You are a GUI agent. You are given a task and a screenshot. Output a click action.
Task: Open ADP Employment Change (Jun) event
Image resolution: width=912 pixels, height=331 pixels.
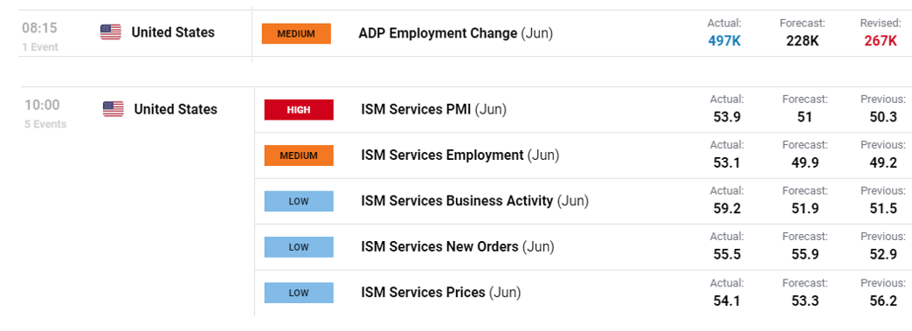point(455,33)
